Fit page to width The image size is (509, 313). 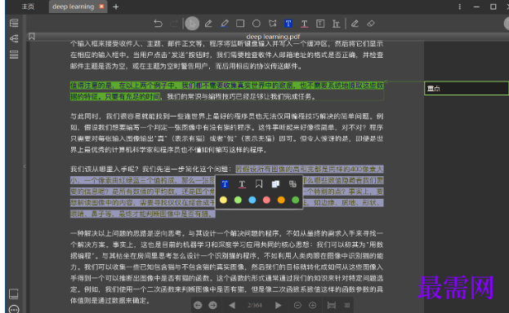332,305
